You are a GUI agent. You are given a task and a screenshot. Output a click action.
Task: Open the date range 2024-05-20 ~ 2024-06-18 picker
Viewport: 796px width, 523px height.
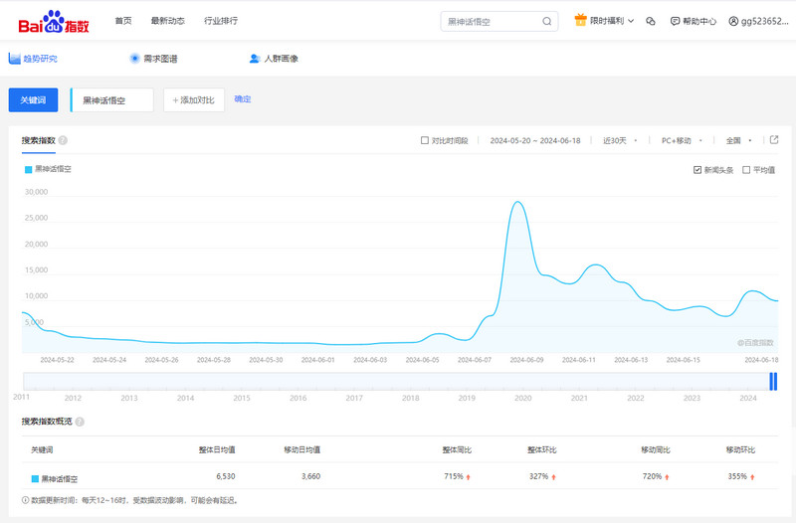coord(535,140)
